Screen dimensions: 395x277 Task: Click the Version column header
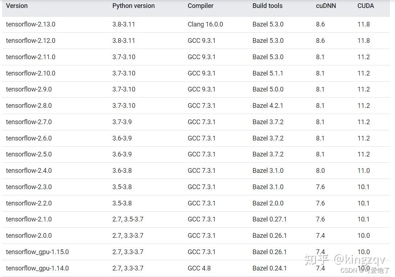coord(17,6)
